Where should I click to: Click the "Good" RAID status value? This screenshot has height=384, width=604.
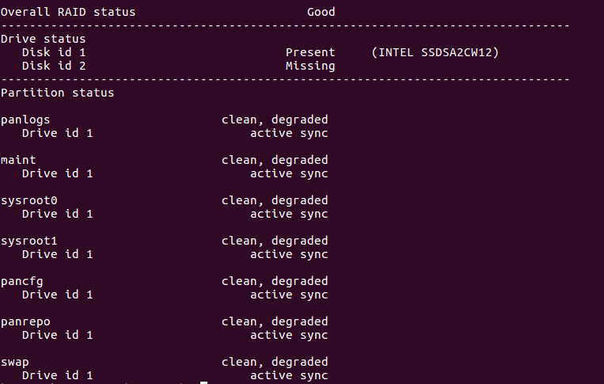click(321, 12)
